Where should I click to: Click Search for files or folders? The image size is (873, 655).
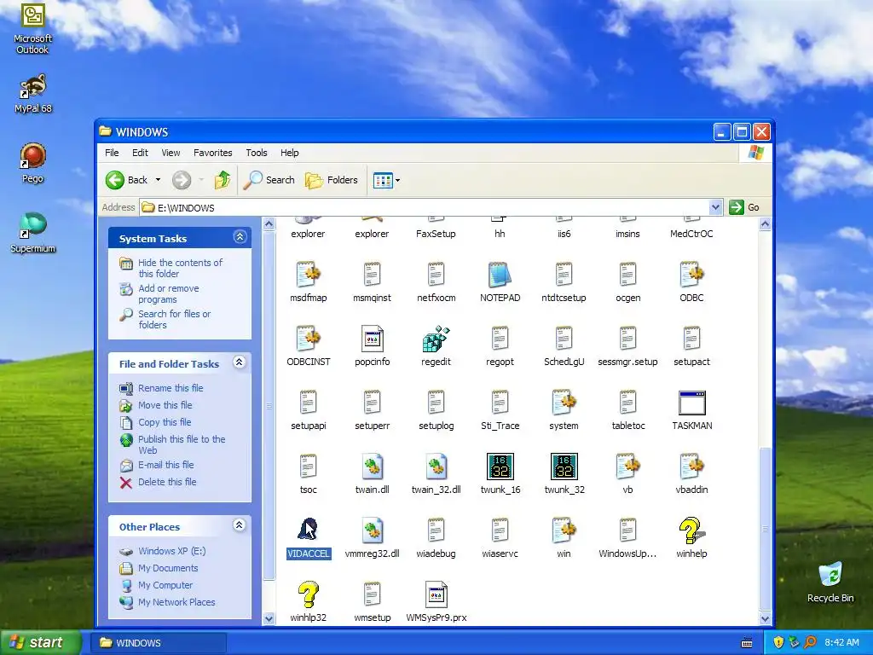[x=174, y=319]
